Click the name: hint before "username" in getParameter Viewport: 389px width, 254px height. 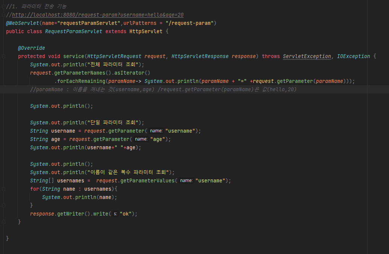tap(156, 131)
